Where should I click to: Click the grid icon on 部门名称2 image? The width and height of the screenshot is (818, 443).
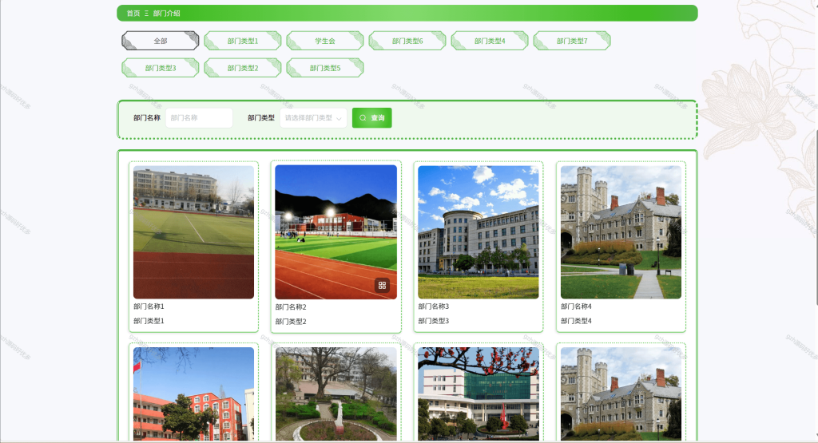tap(382, 285)
